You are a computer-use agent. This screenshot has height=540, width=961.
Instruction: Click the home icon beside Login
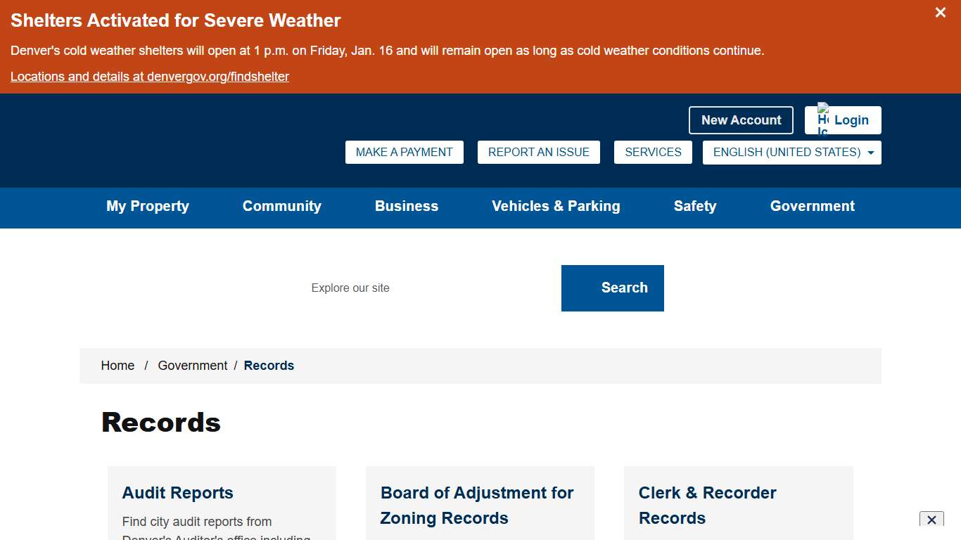coord(822,120)
